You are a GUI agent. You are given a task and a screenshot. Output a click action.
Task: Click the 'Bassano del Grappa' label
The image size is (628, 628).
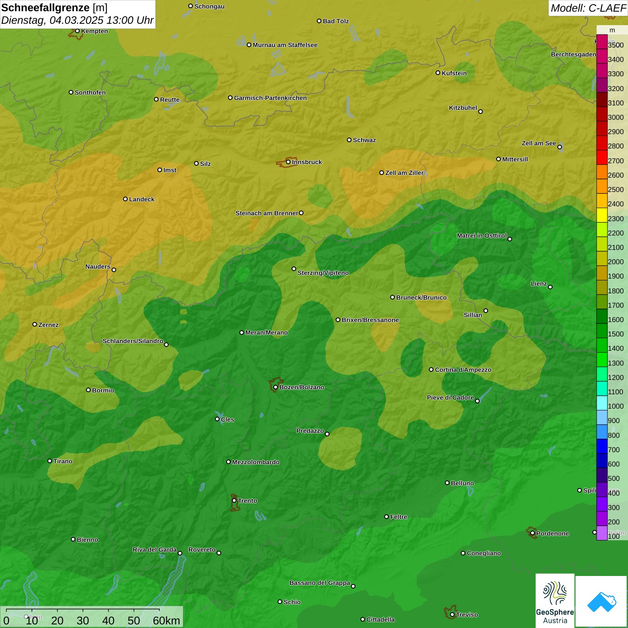pyautogui.click(x=320, y=583)
